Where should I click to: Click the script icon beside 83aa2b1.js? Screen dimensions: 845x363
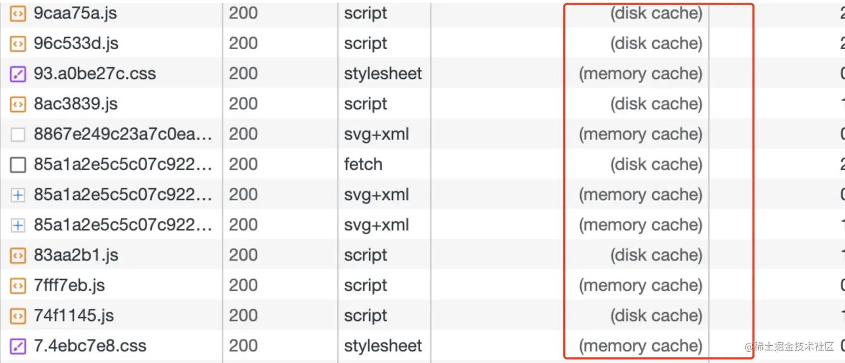point(18,255)
